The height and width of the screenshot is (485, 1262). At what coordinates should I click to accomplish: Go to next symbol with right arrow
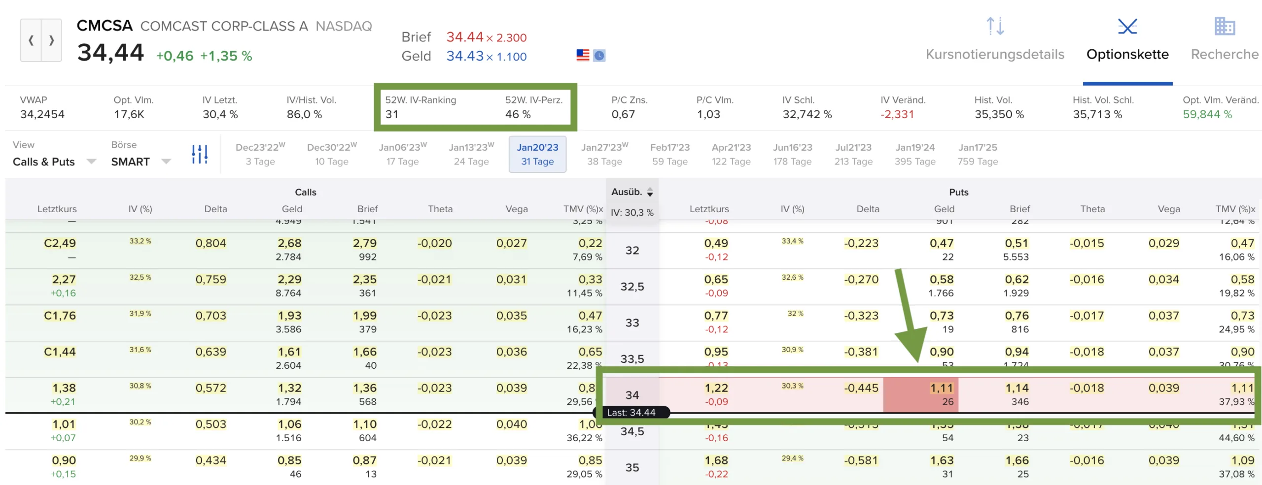[x=52, y=40]
